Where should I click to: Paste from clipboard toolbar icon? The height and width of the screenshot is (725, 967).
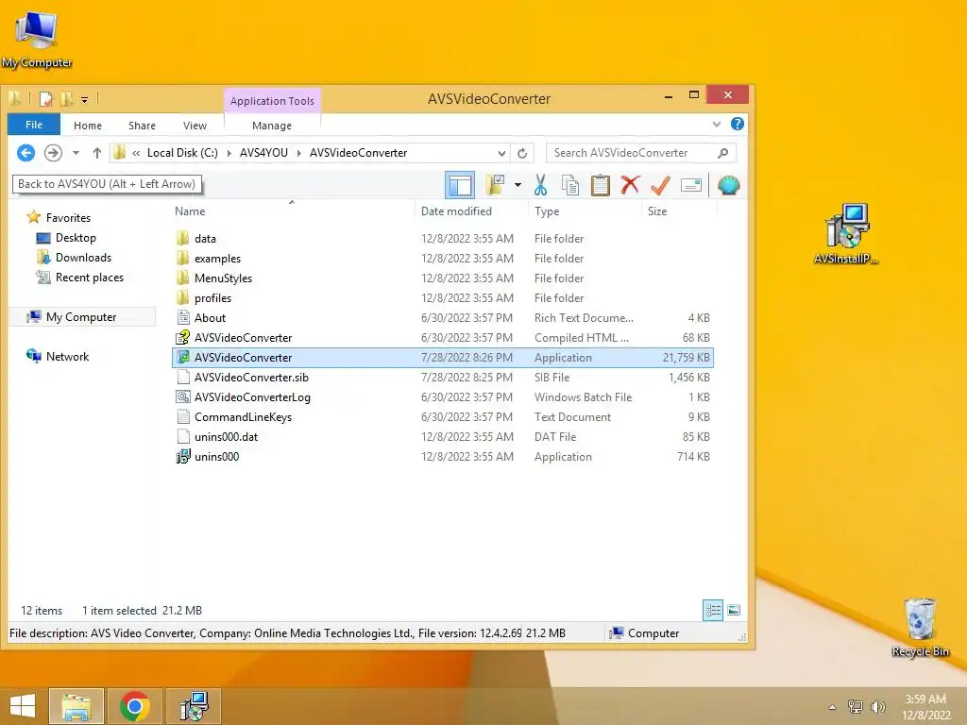[600, 185]
